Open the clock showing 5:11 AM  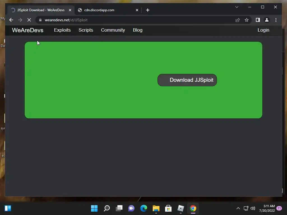click(267, 208)
